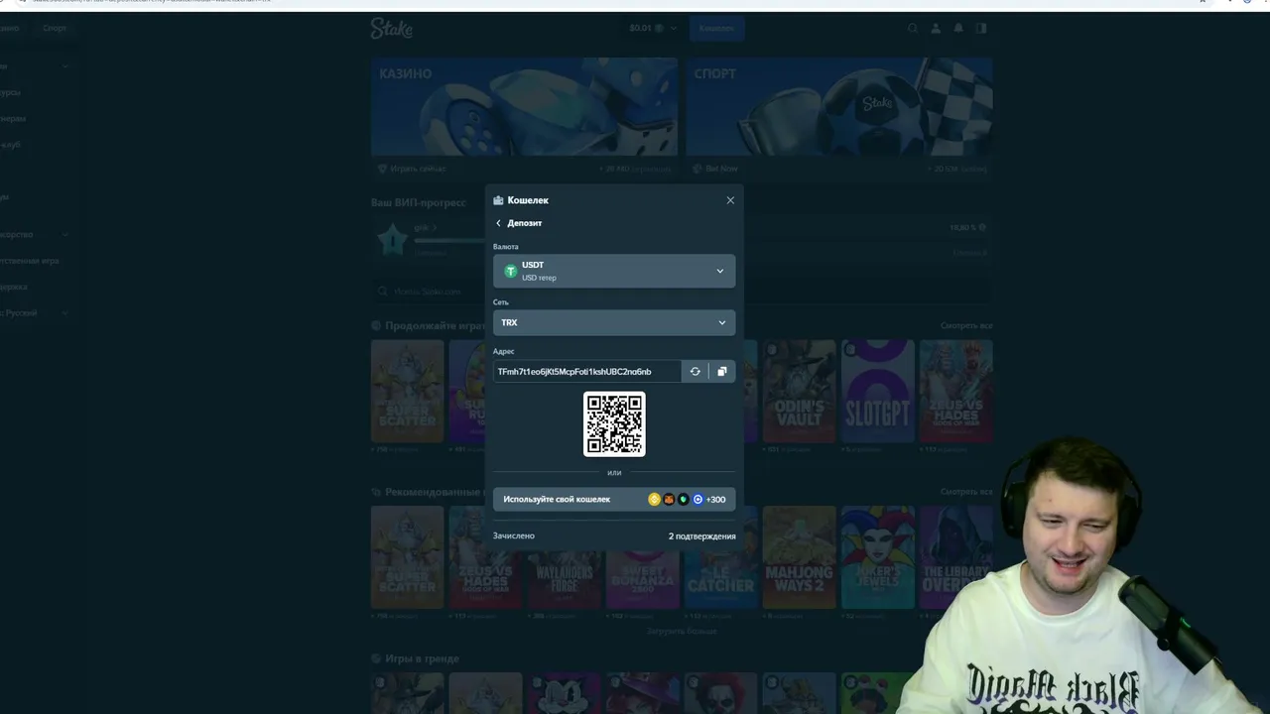Open Zeus vs Hades in Рекомендованные row
Screen dimensions: 1270x714
tap(485, 556)
